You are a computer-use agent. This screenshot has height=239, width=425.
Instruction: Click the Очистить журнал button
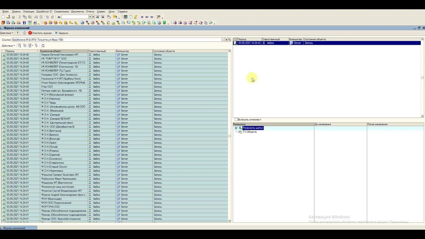(40, 33)
